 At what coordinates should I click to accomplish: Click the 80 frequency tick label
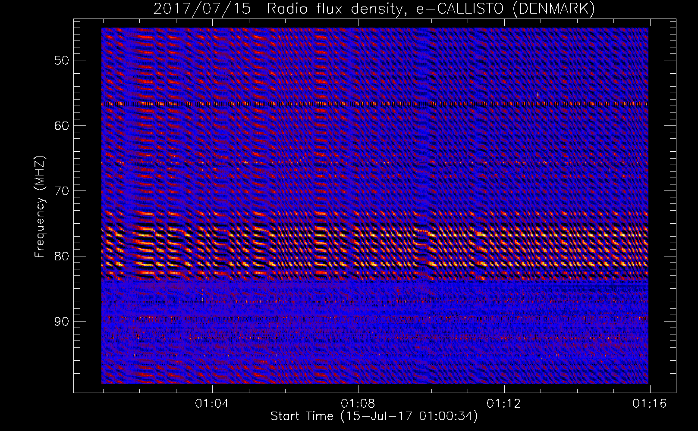(62, 256)
